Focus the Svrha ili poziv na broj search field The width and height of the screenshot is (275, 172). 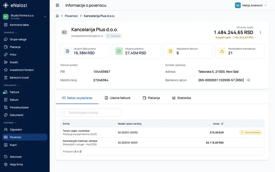(x=91, y=112)
